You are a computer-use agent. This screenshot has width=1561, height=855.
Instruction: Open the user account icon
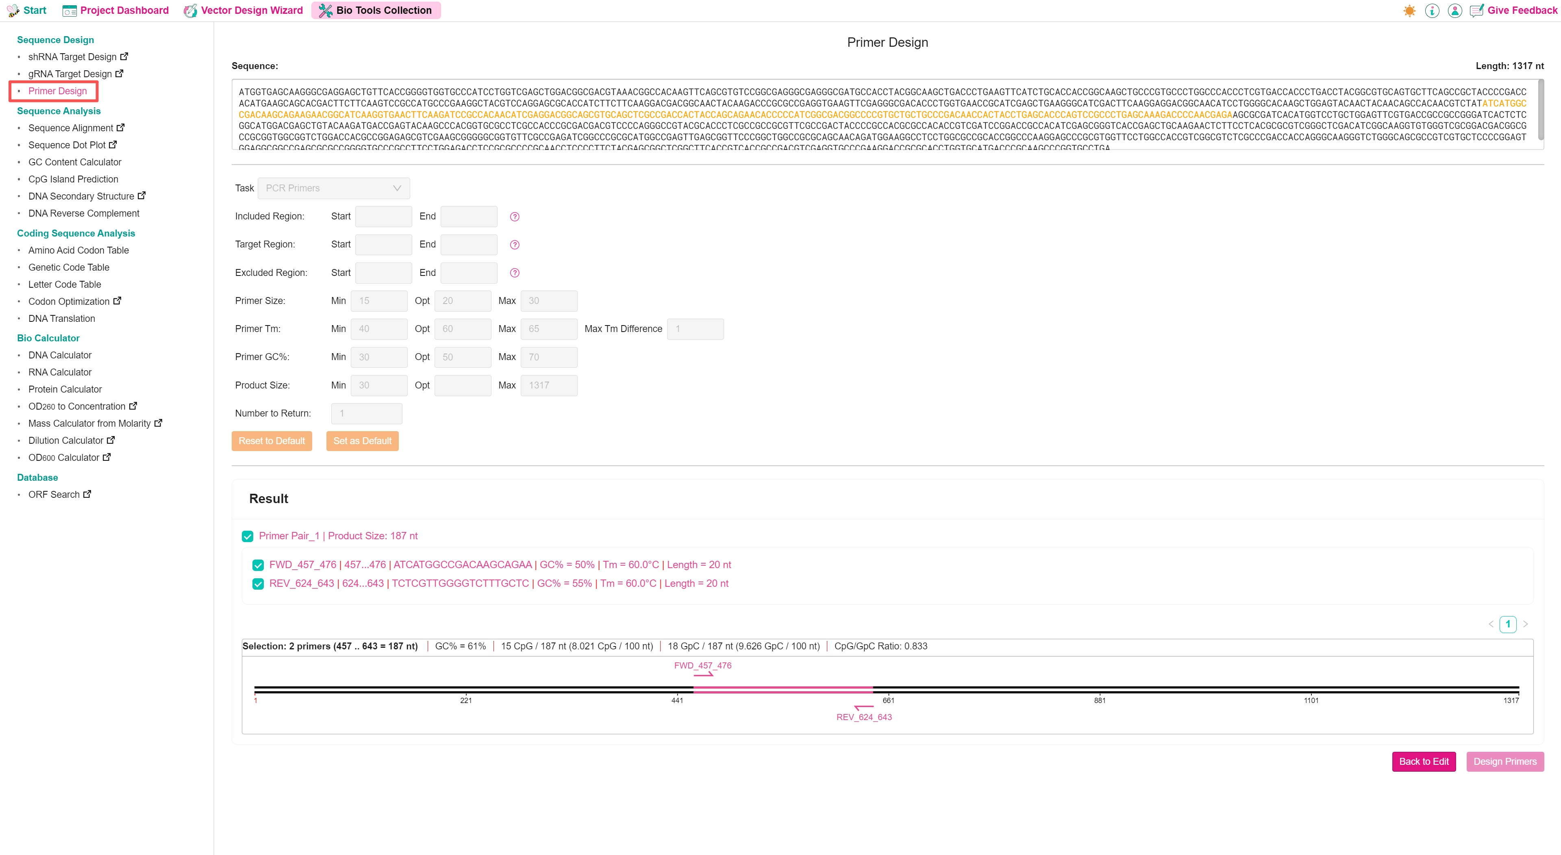coord(1454,10)
